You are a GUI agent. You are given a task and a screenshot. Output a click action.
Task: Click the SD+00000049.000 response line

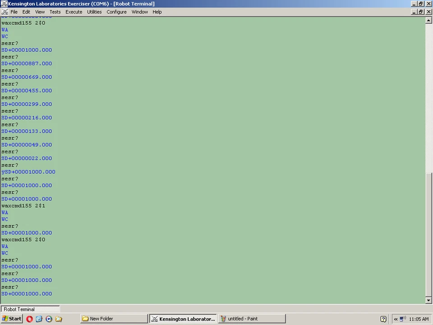[x=27, y=145]
